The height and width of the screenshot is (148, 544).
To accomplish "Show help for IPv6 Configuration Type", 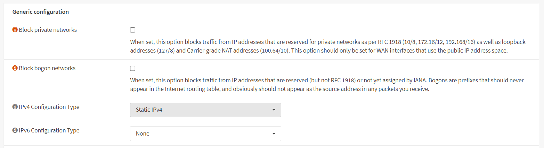I will [15, 131].
